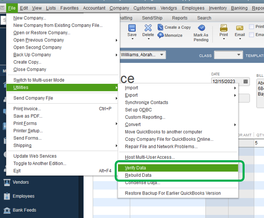Open the Vendors menu in menu bar

(x=169, y=8)
